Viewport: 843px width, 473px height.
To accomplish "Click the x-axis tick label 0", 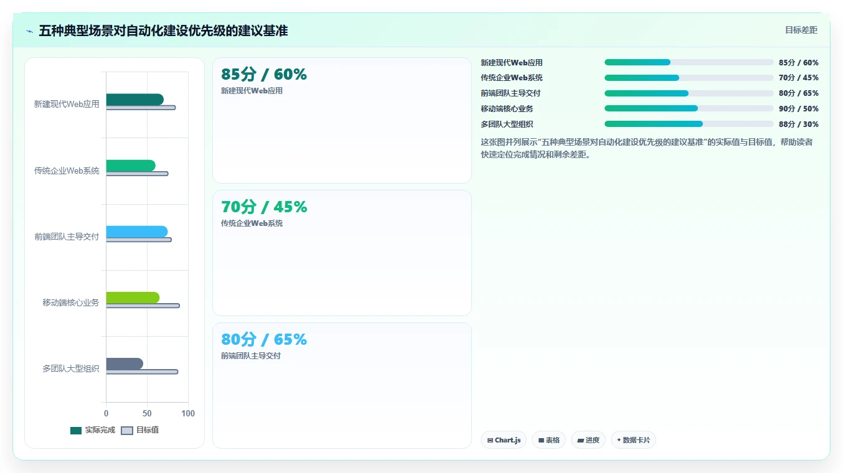I will pos(106,413).
